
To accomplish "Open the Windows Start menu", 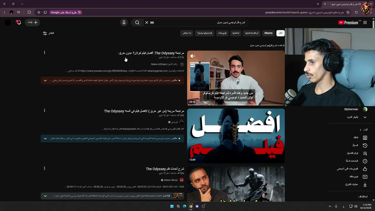I will (172, 206).
